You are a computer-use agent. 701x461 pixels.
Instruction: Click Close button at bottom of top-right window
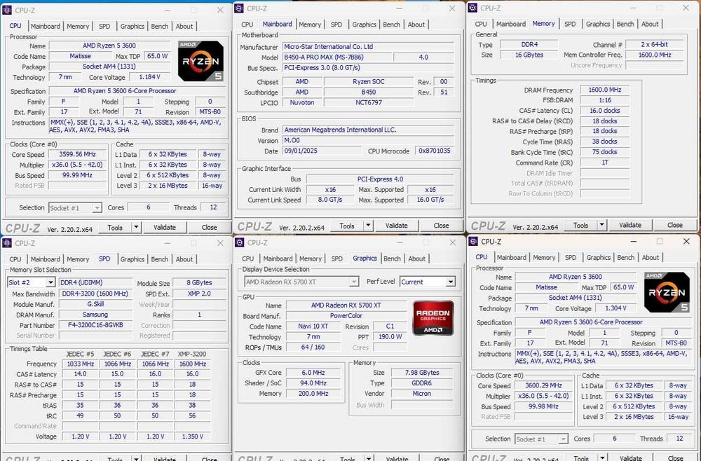click(x=674, y=225)
